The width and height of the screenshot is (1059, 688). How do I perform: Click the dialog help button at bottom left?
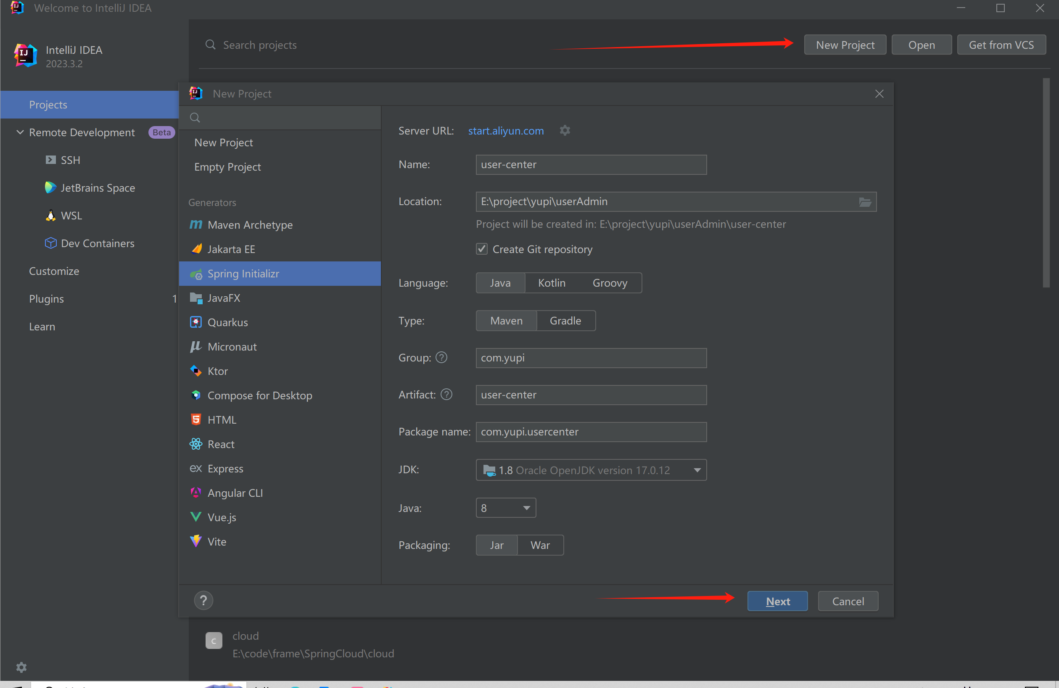click(203, 601)
